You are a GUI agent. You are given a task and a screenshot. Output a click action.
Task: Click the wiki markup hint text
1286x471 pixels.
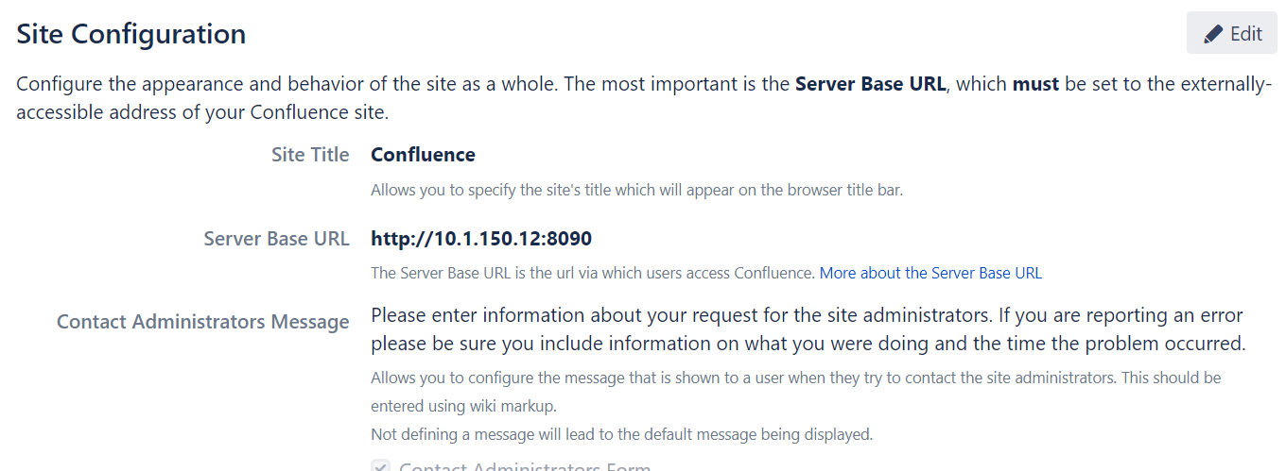[795, 392]
